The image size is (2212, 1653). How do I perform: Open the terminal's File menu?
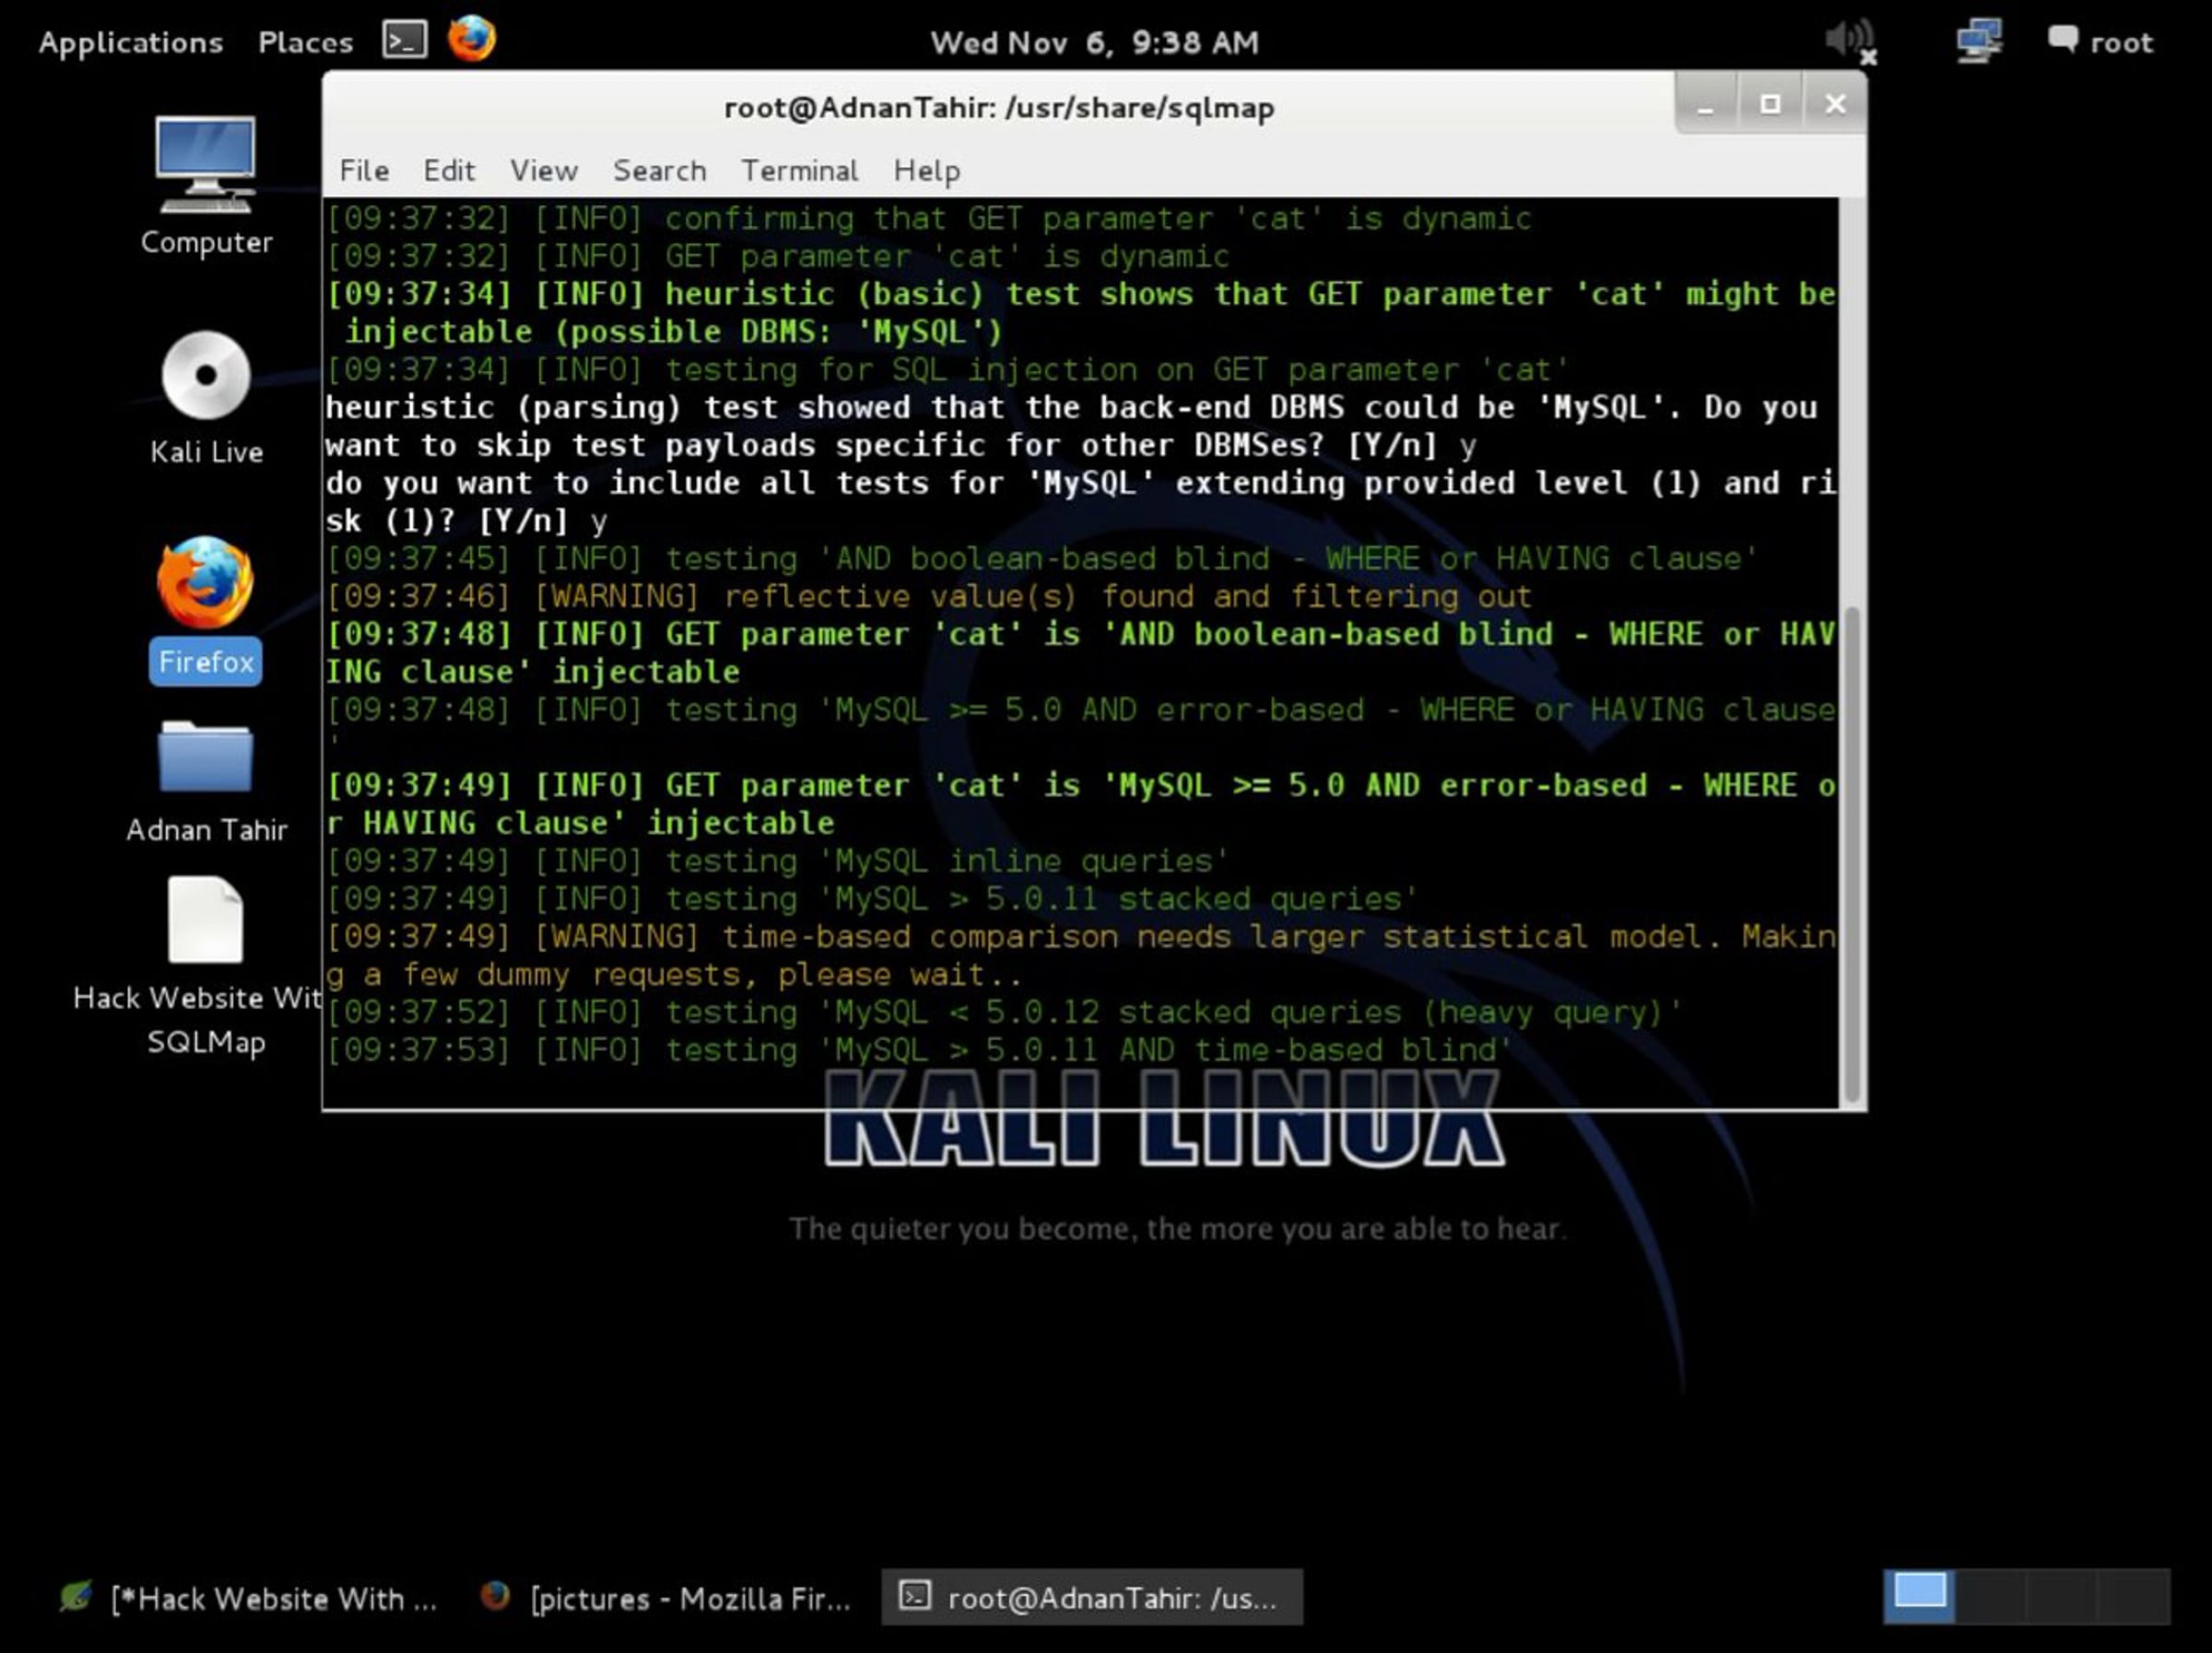pos(364,171)
